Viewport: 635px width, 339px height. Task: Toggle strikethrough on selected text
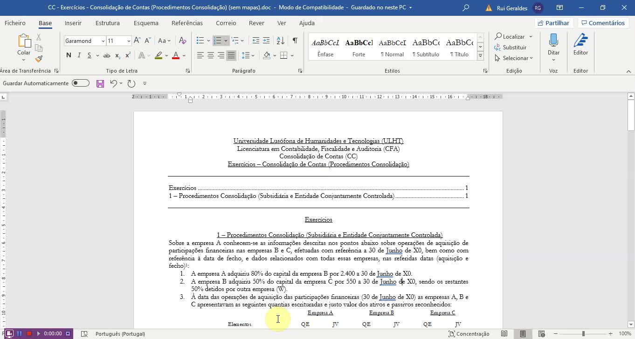[107, 55]
